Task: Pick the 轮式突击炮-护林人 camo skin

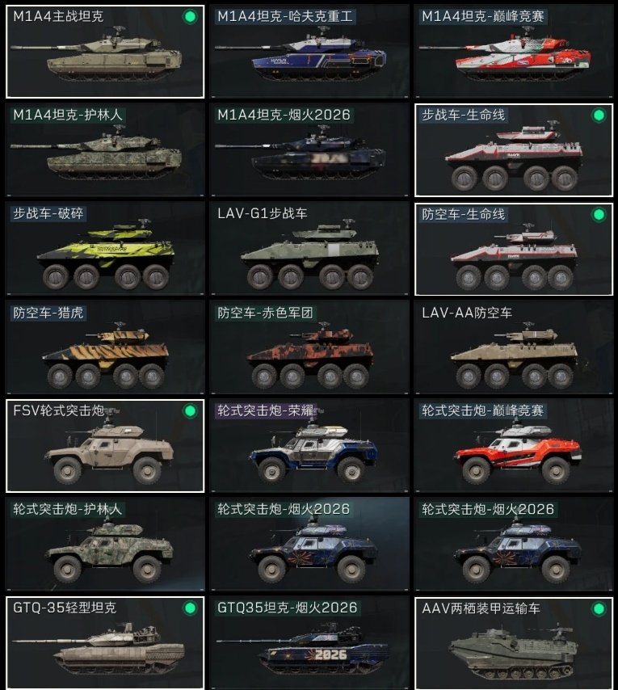Action: [105, 545]
